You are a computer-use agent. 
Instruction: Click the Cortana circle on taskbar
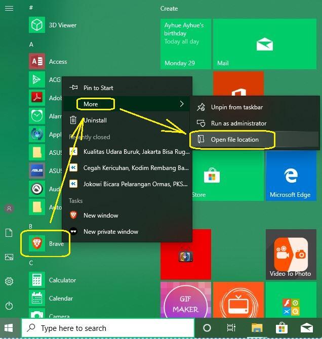tap(207, 328)
